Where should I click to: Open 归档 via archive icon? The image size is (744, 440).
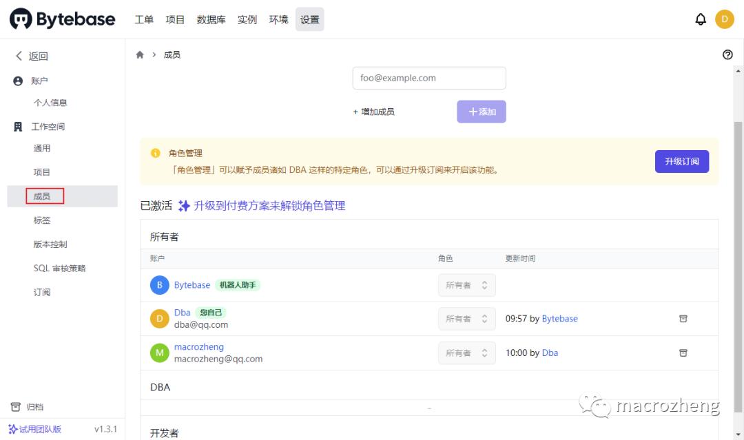click(x=16, y=406)
